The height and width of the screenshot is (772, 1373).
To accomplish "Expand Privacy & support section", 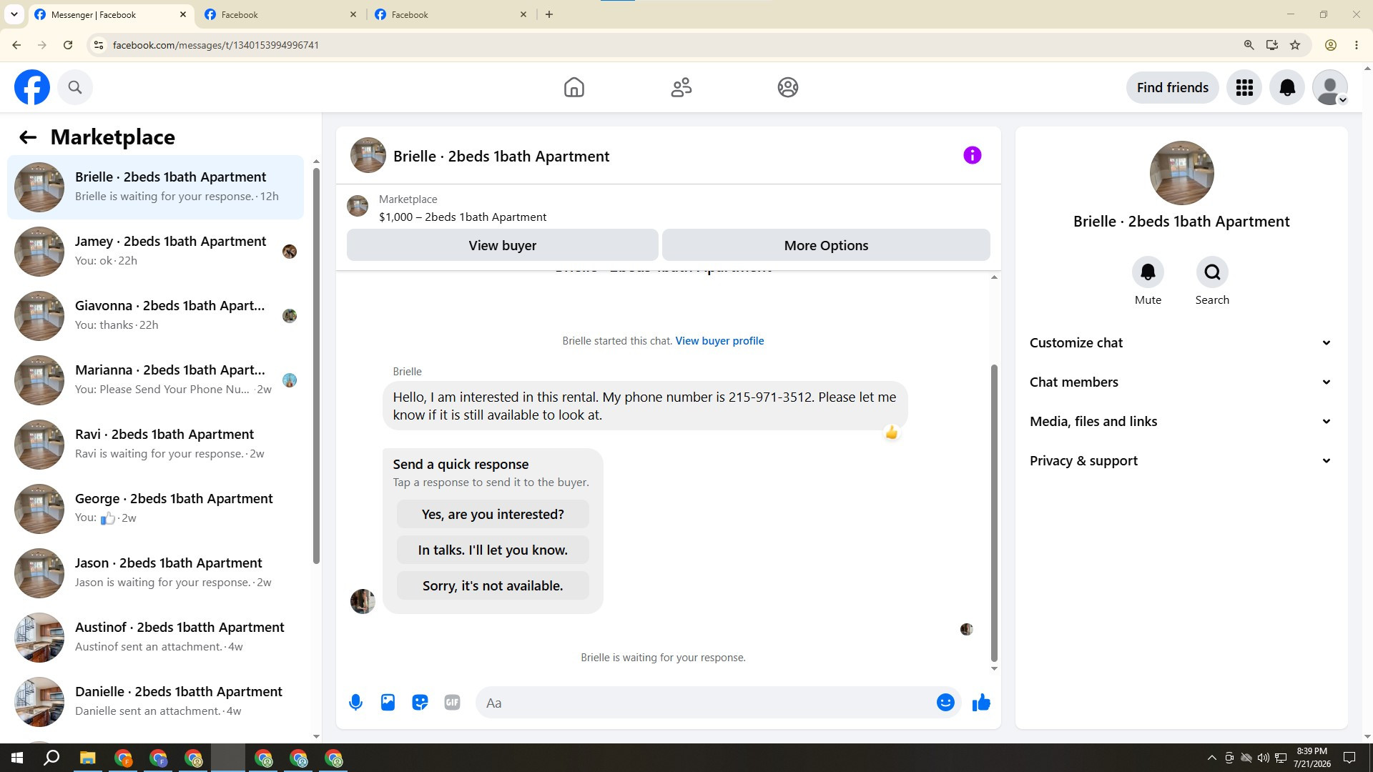I will pyautogui.click(x=1181, y=460).
